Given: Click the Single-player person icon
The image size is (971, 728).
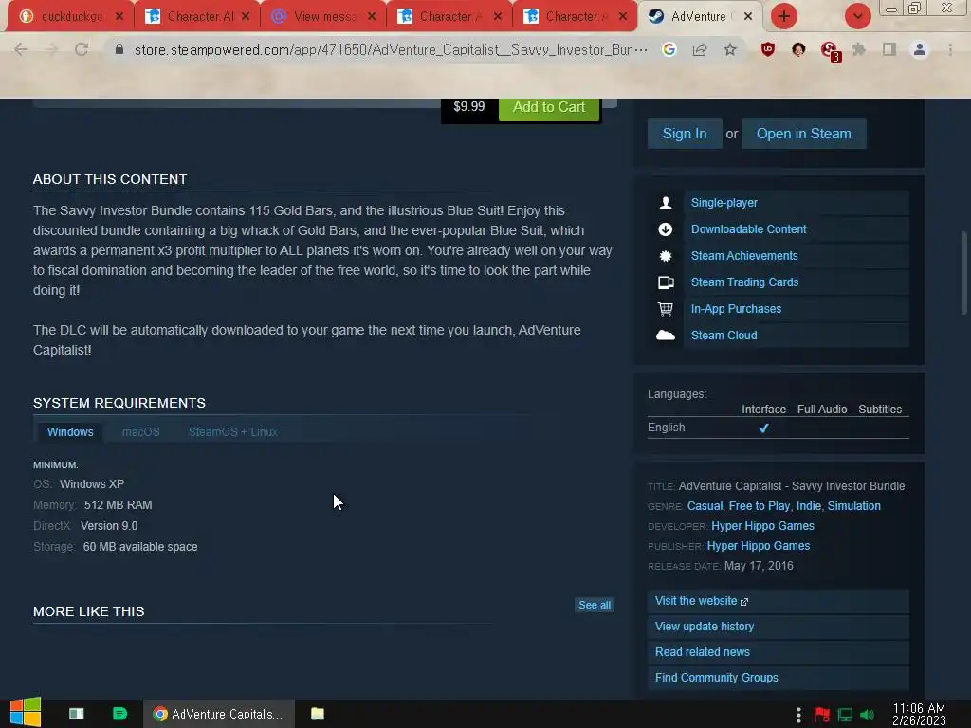Looking at the screenshot, I should coord(665,203).
